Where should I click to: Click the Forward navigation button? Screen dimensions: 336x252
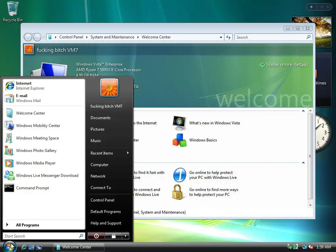pos(37,37)
